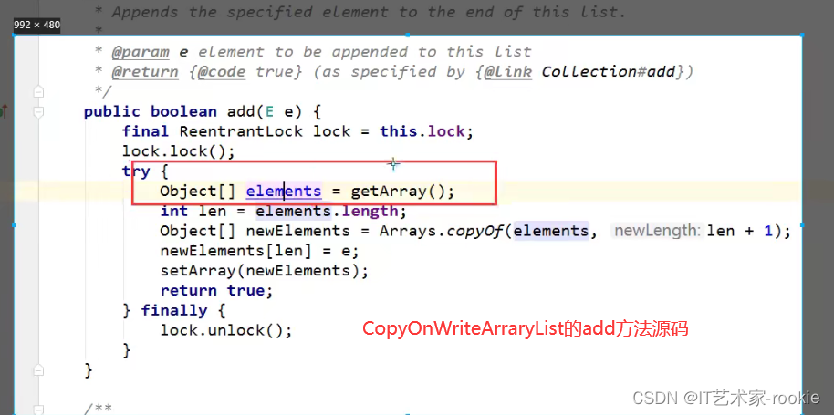This screenshot has width=834, height=415.
Task: Click the fold marker at the add method's closing brace
Action: click(38, 369)
